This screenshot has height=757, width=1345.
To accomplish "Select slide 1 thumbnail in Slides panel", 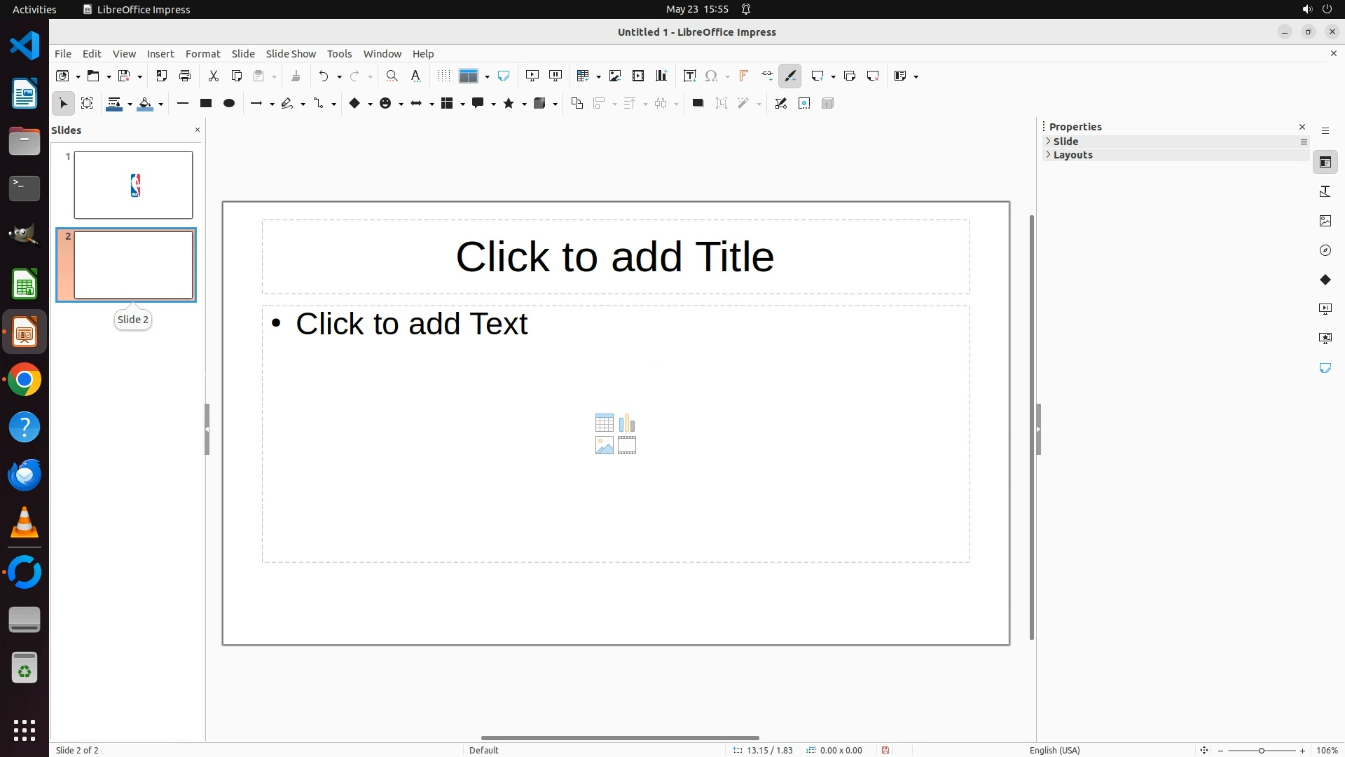I will point(133,185).
